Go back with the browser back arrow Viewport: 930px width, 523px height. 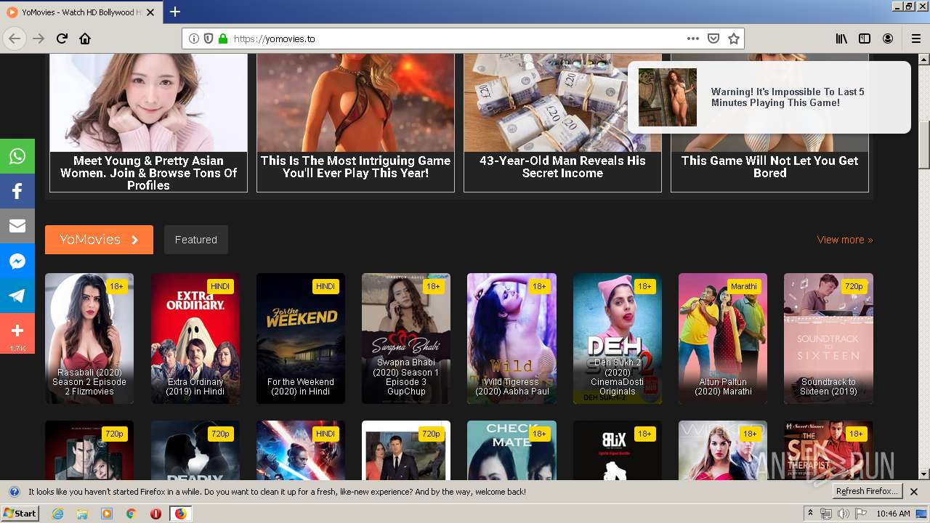[x=15, y=38]
